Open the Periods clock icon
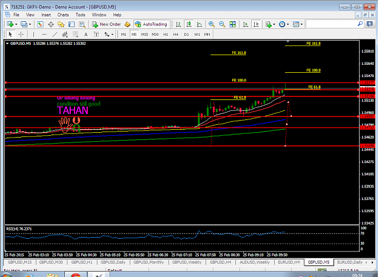379x277 pixels. point(282,24)
